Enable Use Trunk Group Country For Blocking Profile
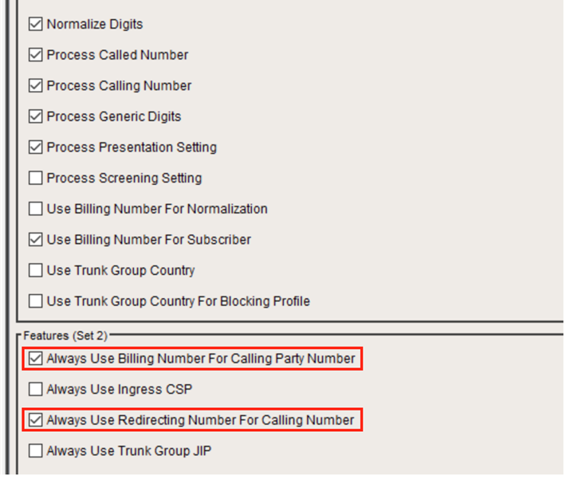The image size is (574, 483). 35,301
